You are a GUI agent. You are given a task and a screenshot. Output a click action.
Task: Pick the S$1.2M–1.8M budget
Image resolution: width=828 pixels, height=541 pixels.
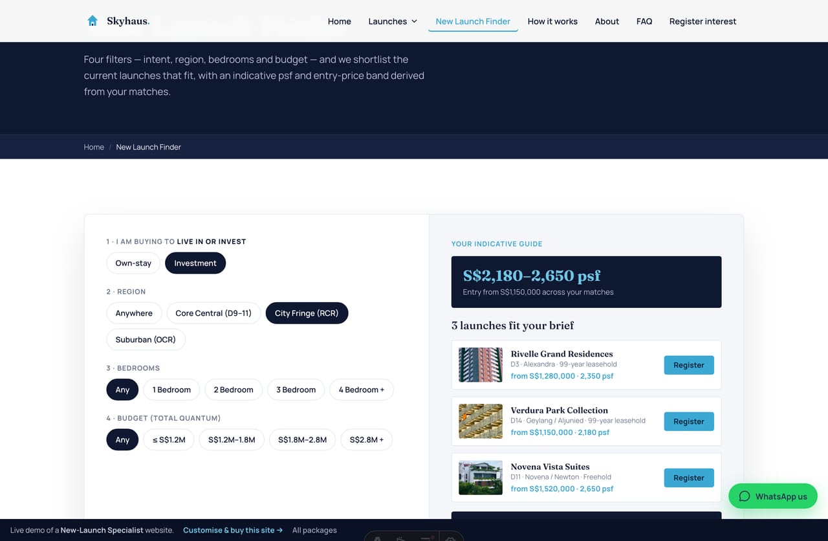[232, 439]
